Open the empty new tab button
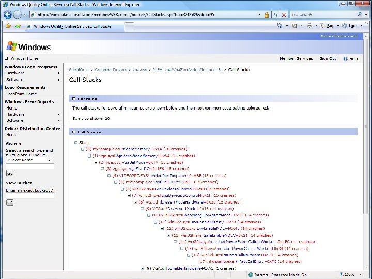Viewport: 372px width, 279px height. pos(129,26)
